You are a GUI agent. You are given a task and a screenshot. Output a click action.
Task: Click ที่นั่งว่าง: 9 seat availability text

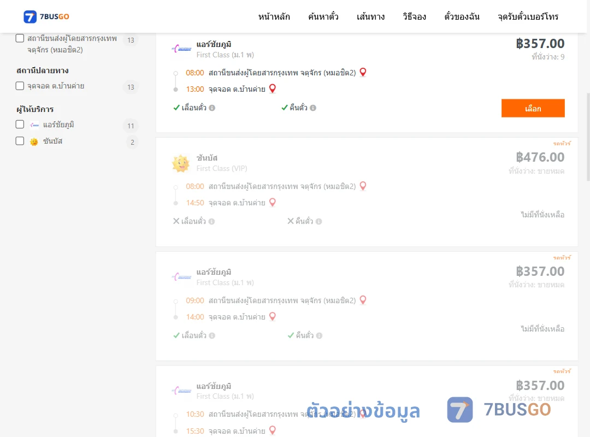(x=548, y=57)
